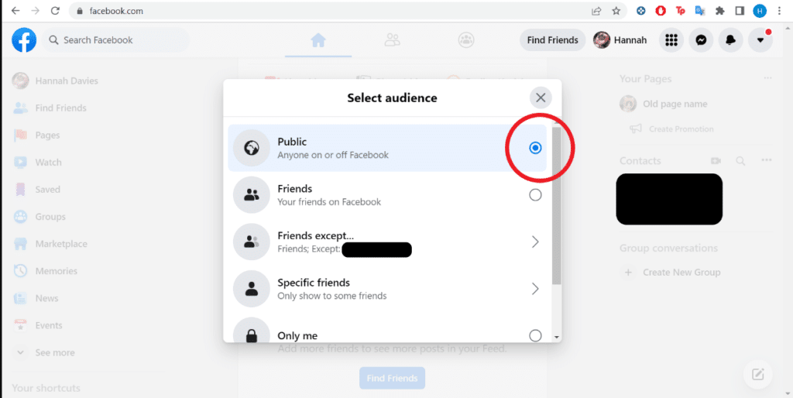This screenshot has height=398, width=793.
Task: Open Contacts options ellipsis
Action: click(767, 160)
